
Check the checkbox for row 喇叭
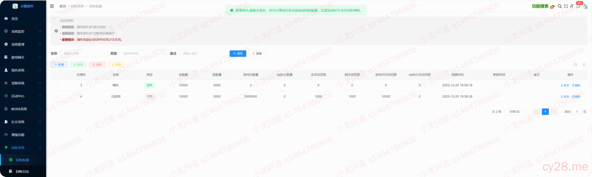57,85
